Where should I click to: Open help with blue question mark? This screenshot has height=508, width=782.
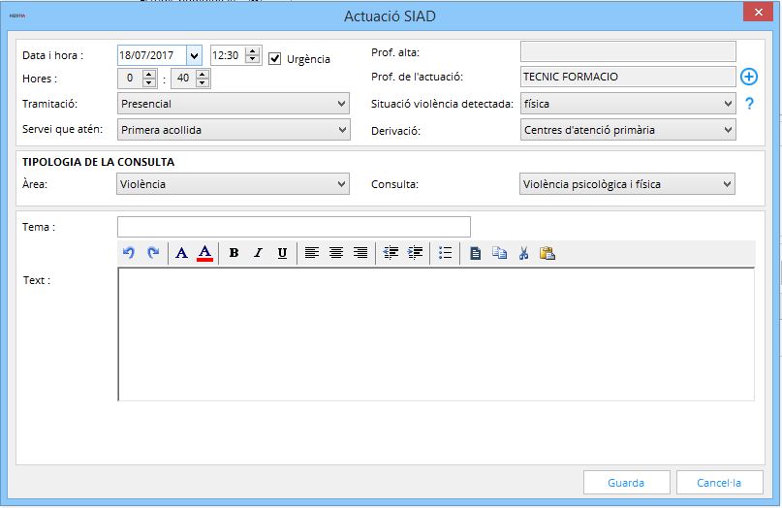[x=749, y=104]
